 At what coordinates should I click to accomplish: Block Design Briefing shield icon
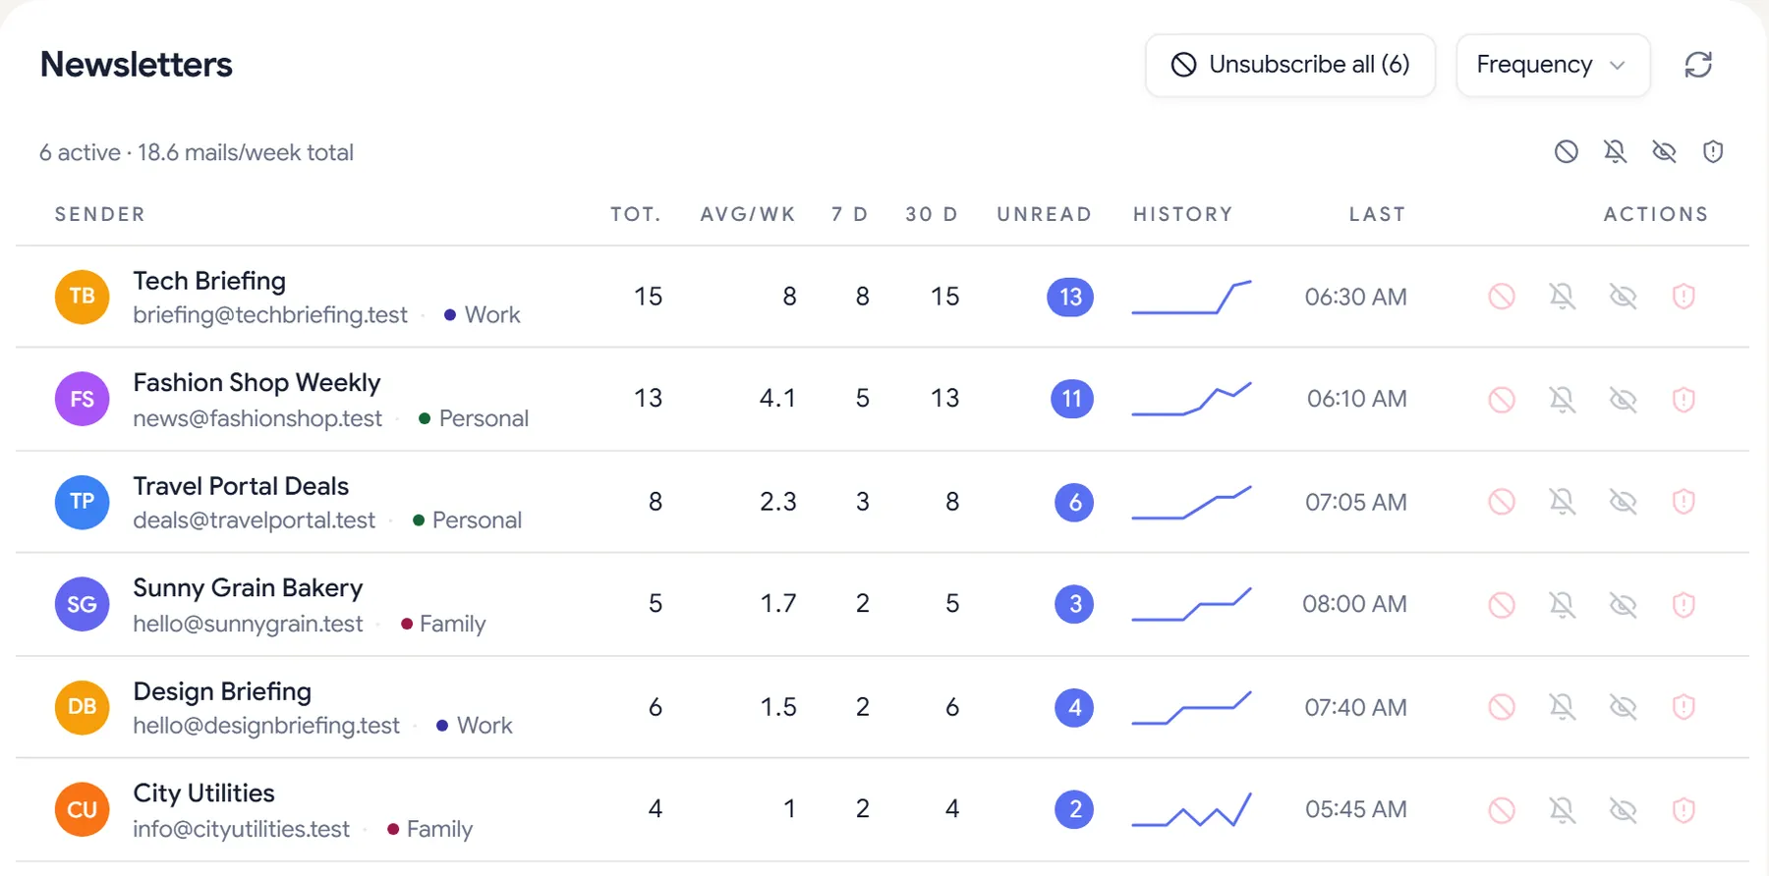point(1683,707)
